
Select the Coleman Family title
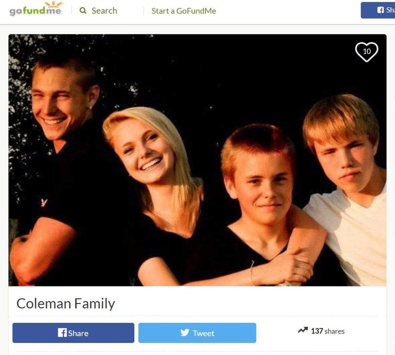click(x=66, y=303)
